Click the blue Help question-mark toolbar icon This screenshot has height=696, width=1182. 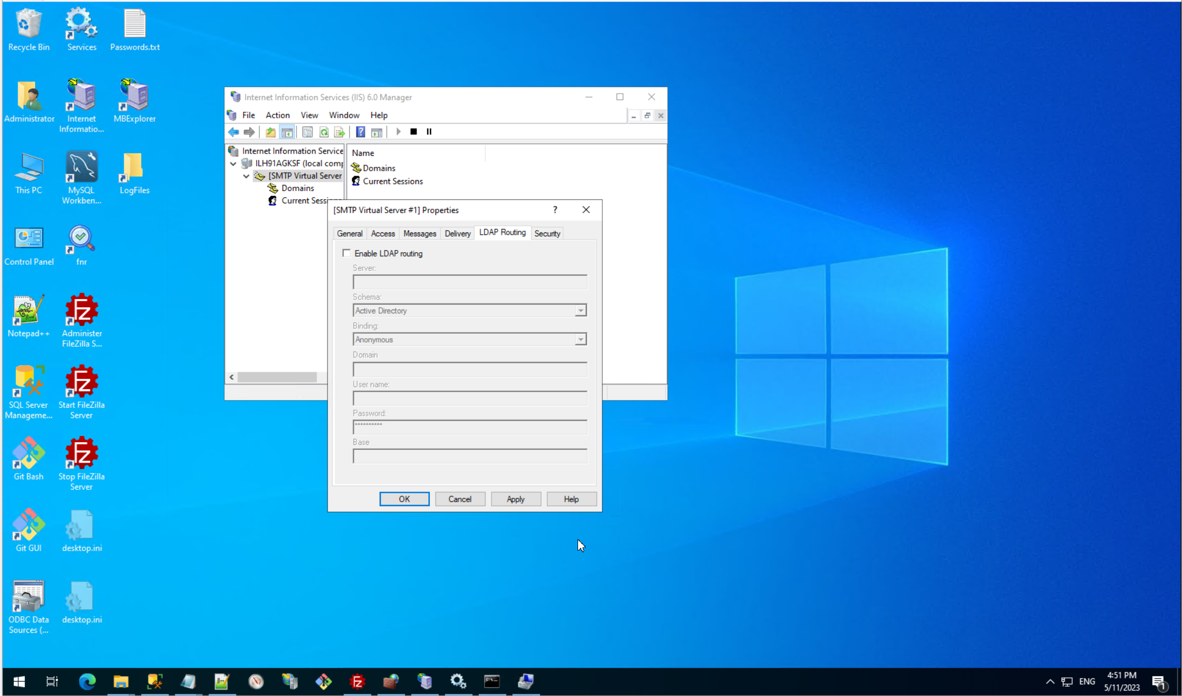(x=360, y=132)
